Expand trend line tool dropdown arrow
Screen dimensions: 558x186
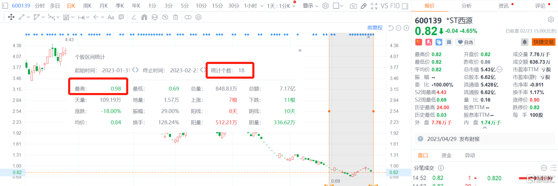(x=27, y=17)
